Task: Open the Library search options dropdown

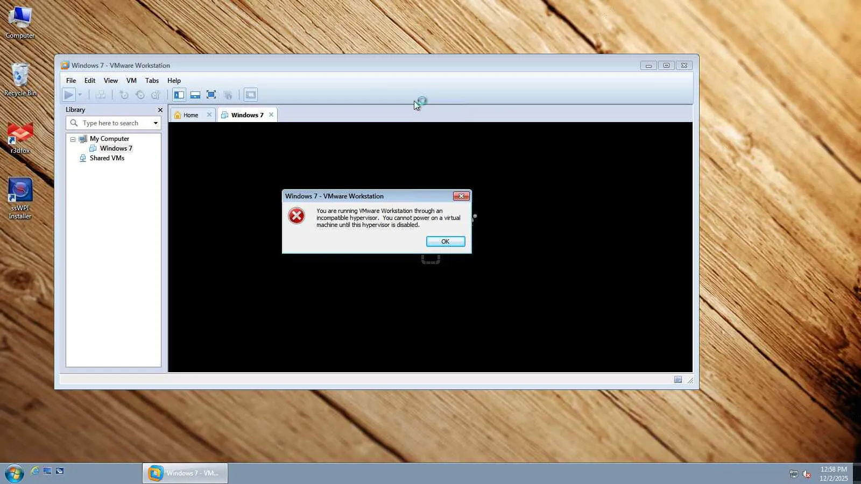Action: click(x=156, y=123)
